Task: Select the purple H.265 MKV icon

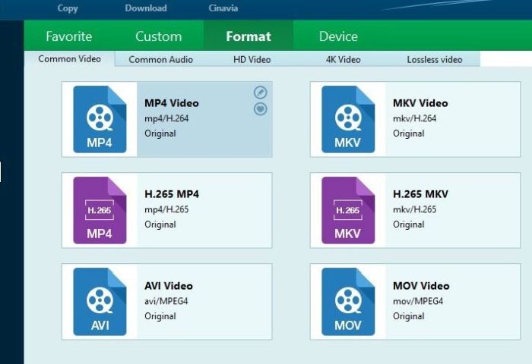Action: click(x=348, y=210)
